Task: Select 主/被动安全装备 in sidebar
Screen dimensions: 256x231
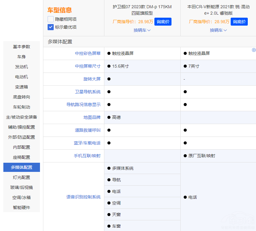Action: tap(21, 117)
